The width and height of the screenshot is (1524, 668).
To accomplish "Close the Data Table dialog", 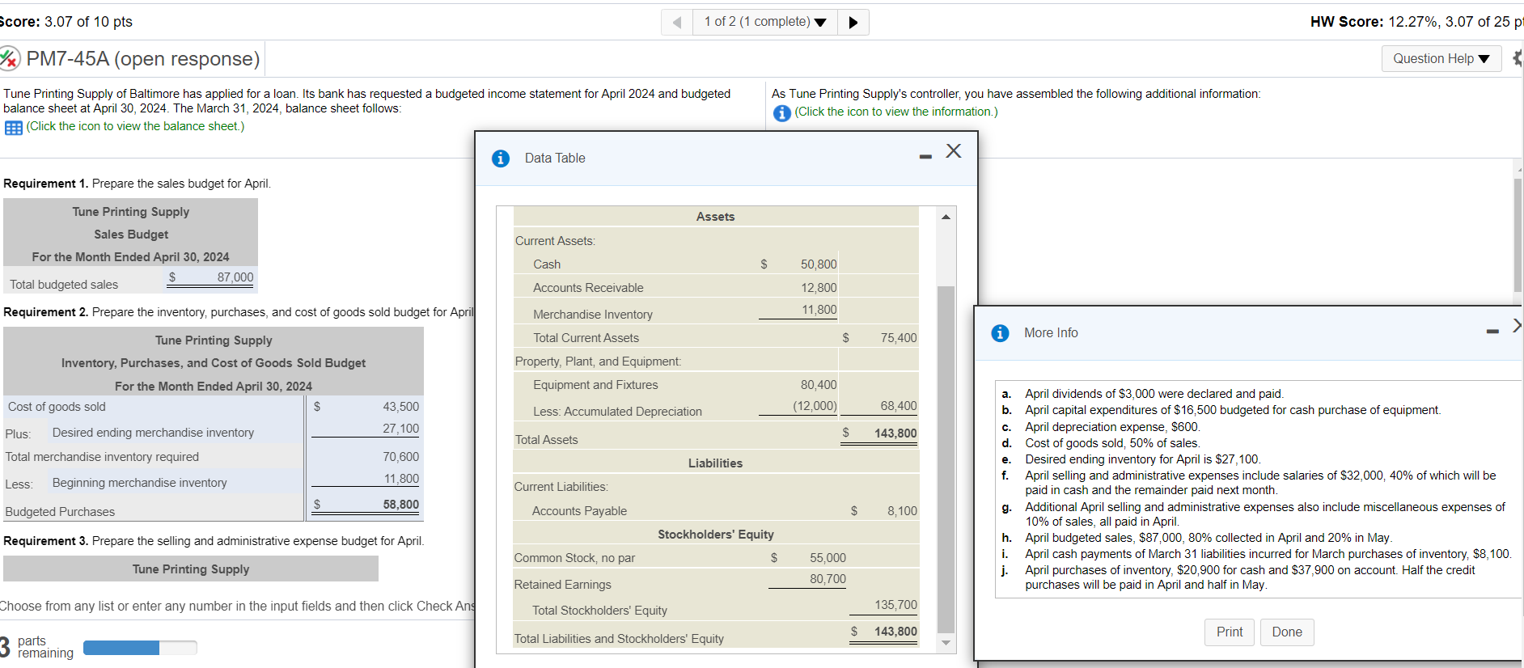I will pyautogui.click(x=954, y=151).
